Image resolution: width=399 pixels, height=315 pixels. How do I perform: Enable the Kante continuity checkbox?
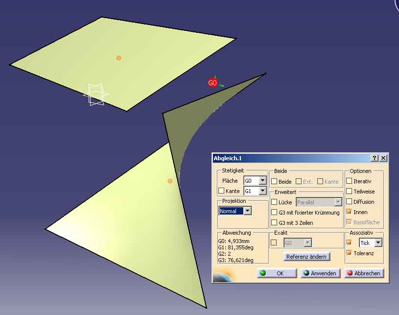click(221, 191)
